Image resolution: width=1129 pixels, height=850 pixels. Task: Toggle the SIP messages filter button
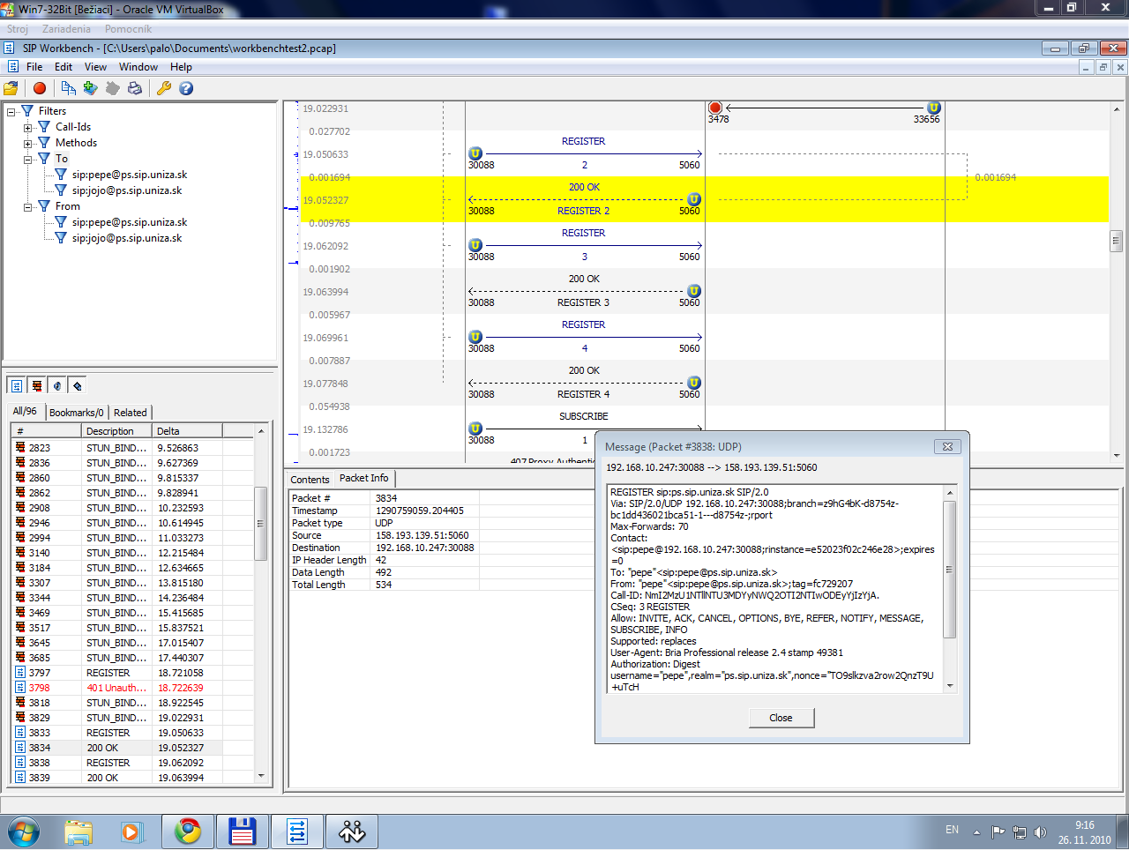click(x=17, y=385)
